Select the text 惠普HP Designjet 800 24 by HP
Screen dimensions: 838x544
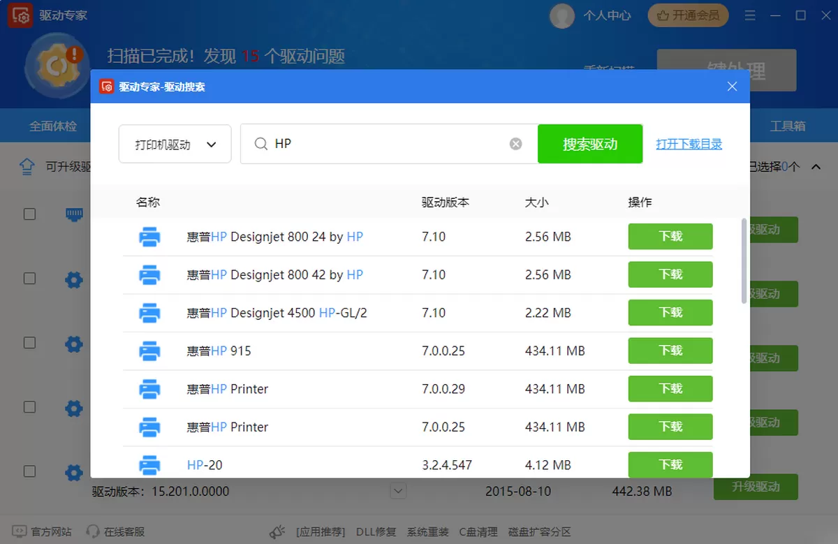[275, 237]
